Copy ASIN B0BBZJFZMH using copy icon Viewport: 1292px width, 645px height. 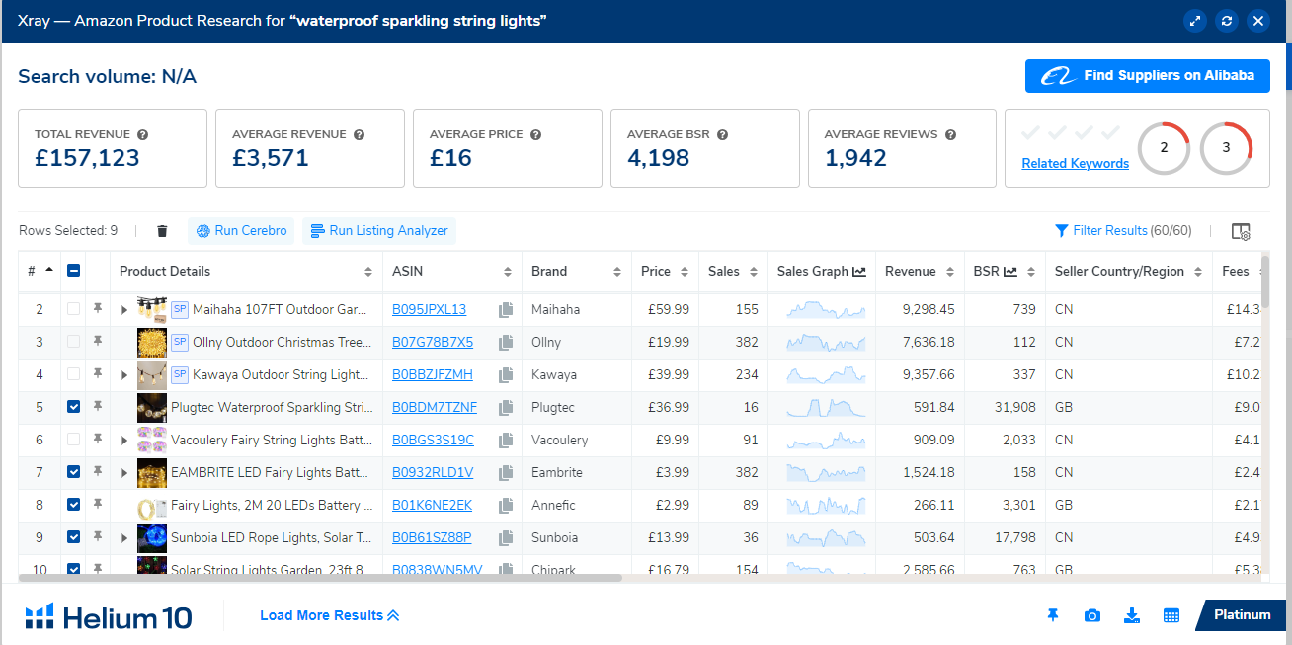click(x=506, y=375)
